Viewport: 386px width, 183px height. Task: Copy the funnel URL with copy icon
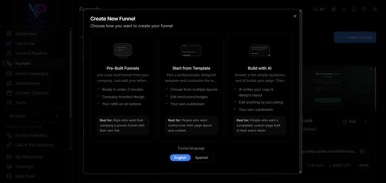click(x=362, y=151)
